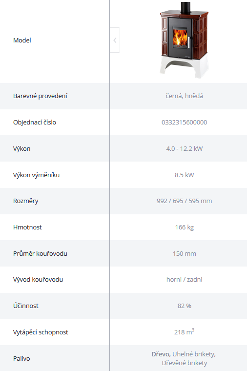The image size is (247, 371).
Task: Click the 8.5 kW exchanger value
Action: click(x=185, y=175)
